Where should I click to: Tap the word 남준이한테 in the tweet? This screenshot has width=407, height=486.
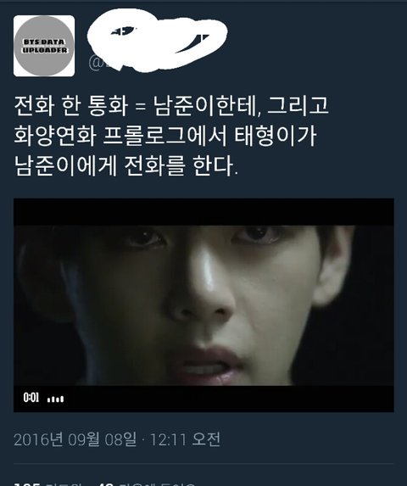pyautogui.click(x=207, y=106)
